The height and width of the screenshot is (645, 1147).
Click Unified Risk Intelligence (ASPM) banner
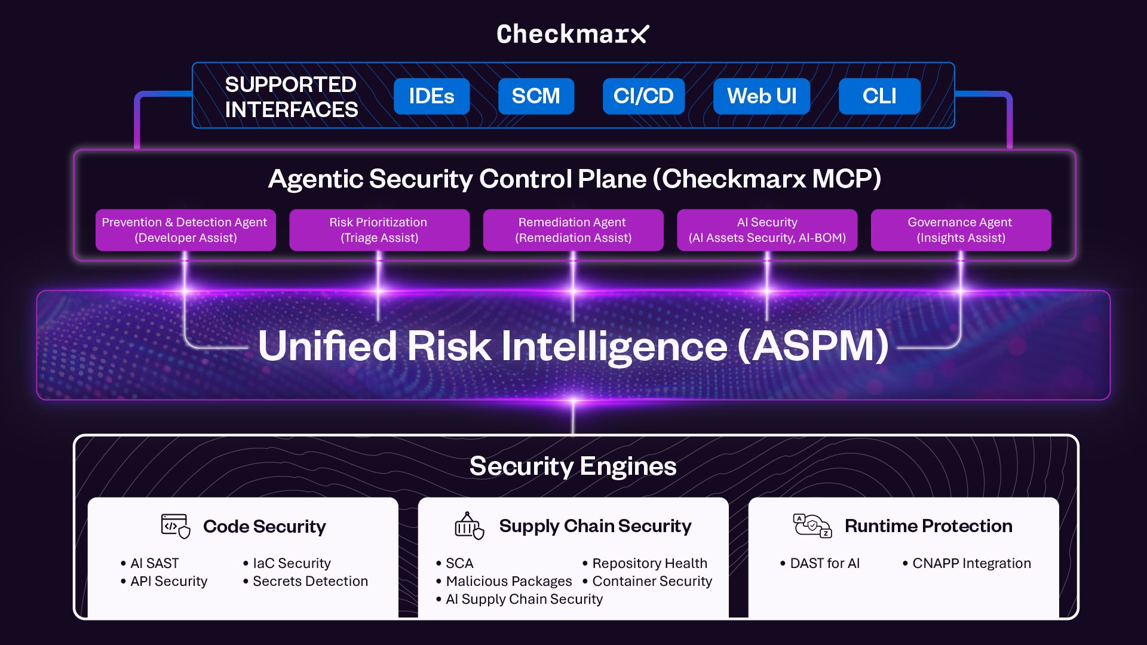573,346
